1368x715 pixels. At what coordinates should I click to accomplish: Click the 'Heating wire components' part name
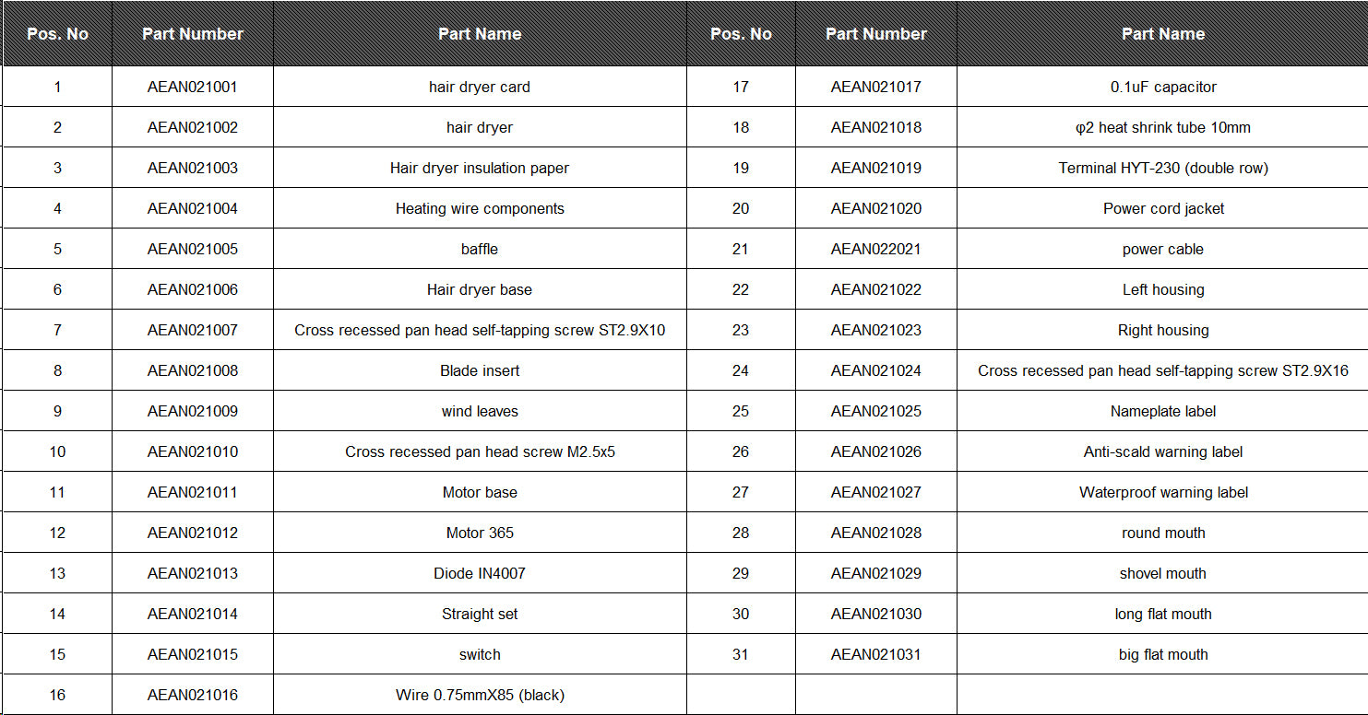[480, 208]
